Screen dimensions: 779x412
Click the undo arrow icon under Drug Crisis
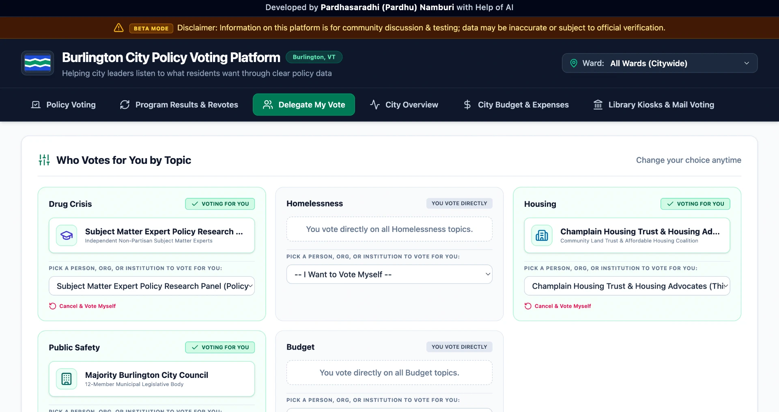click(53, 306)
